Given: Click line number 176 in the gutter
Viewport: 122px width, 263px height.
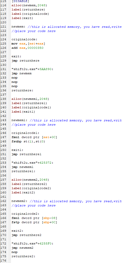Looking at the screenshot, I should click(3, 261).
